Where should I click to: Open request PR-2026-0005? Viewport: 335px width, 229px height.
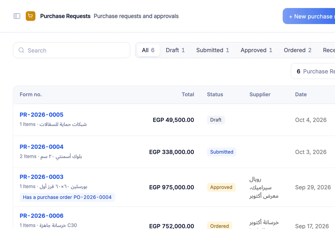click(x=42, y=114)
